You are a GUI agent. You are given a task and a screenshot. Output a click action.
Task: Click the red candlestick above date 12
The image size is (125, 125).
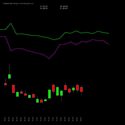pos(41,101)
